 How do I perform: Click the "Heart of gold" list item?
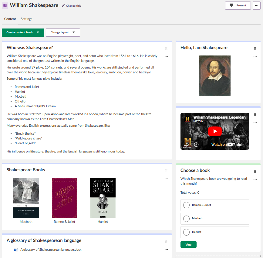25,143
